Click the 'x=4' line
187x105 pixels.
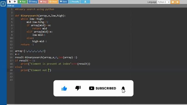point(17,54)
